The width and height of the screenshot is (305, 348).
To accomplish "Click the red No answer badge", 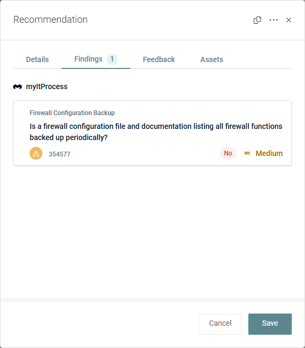I will [x=228, y=153].
